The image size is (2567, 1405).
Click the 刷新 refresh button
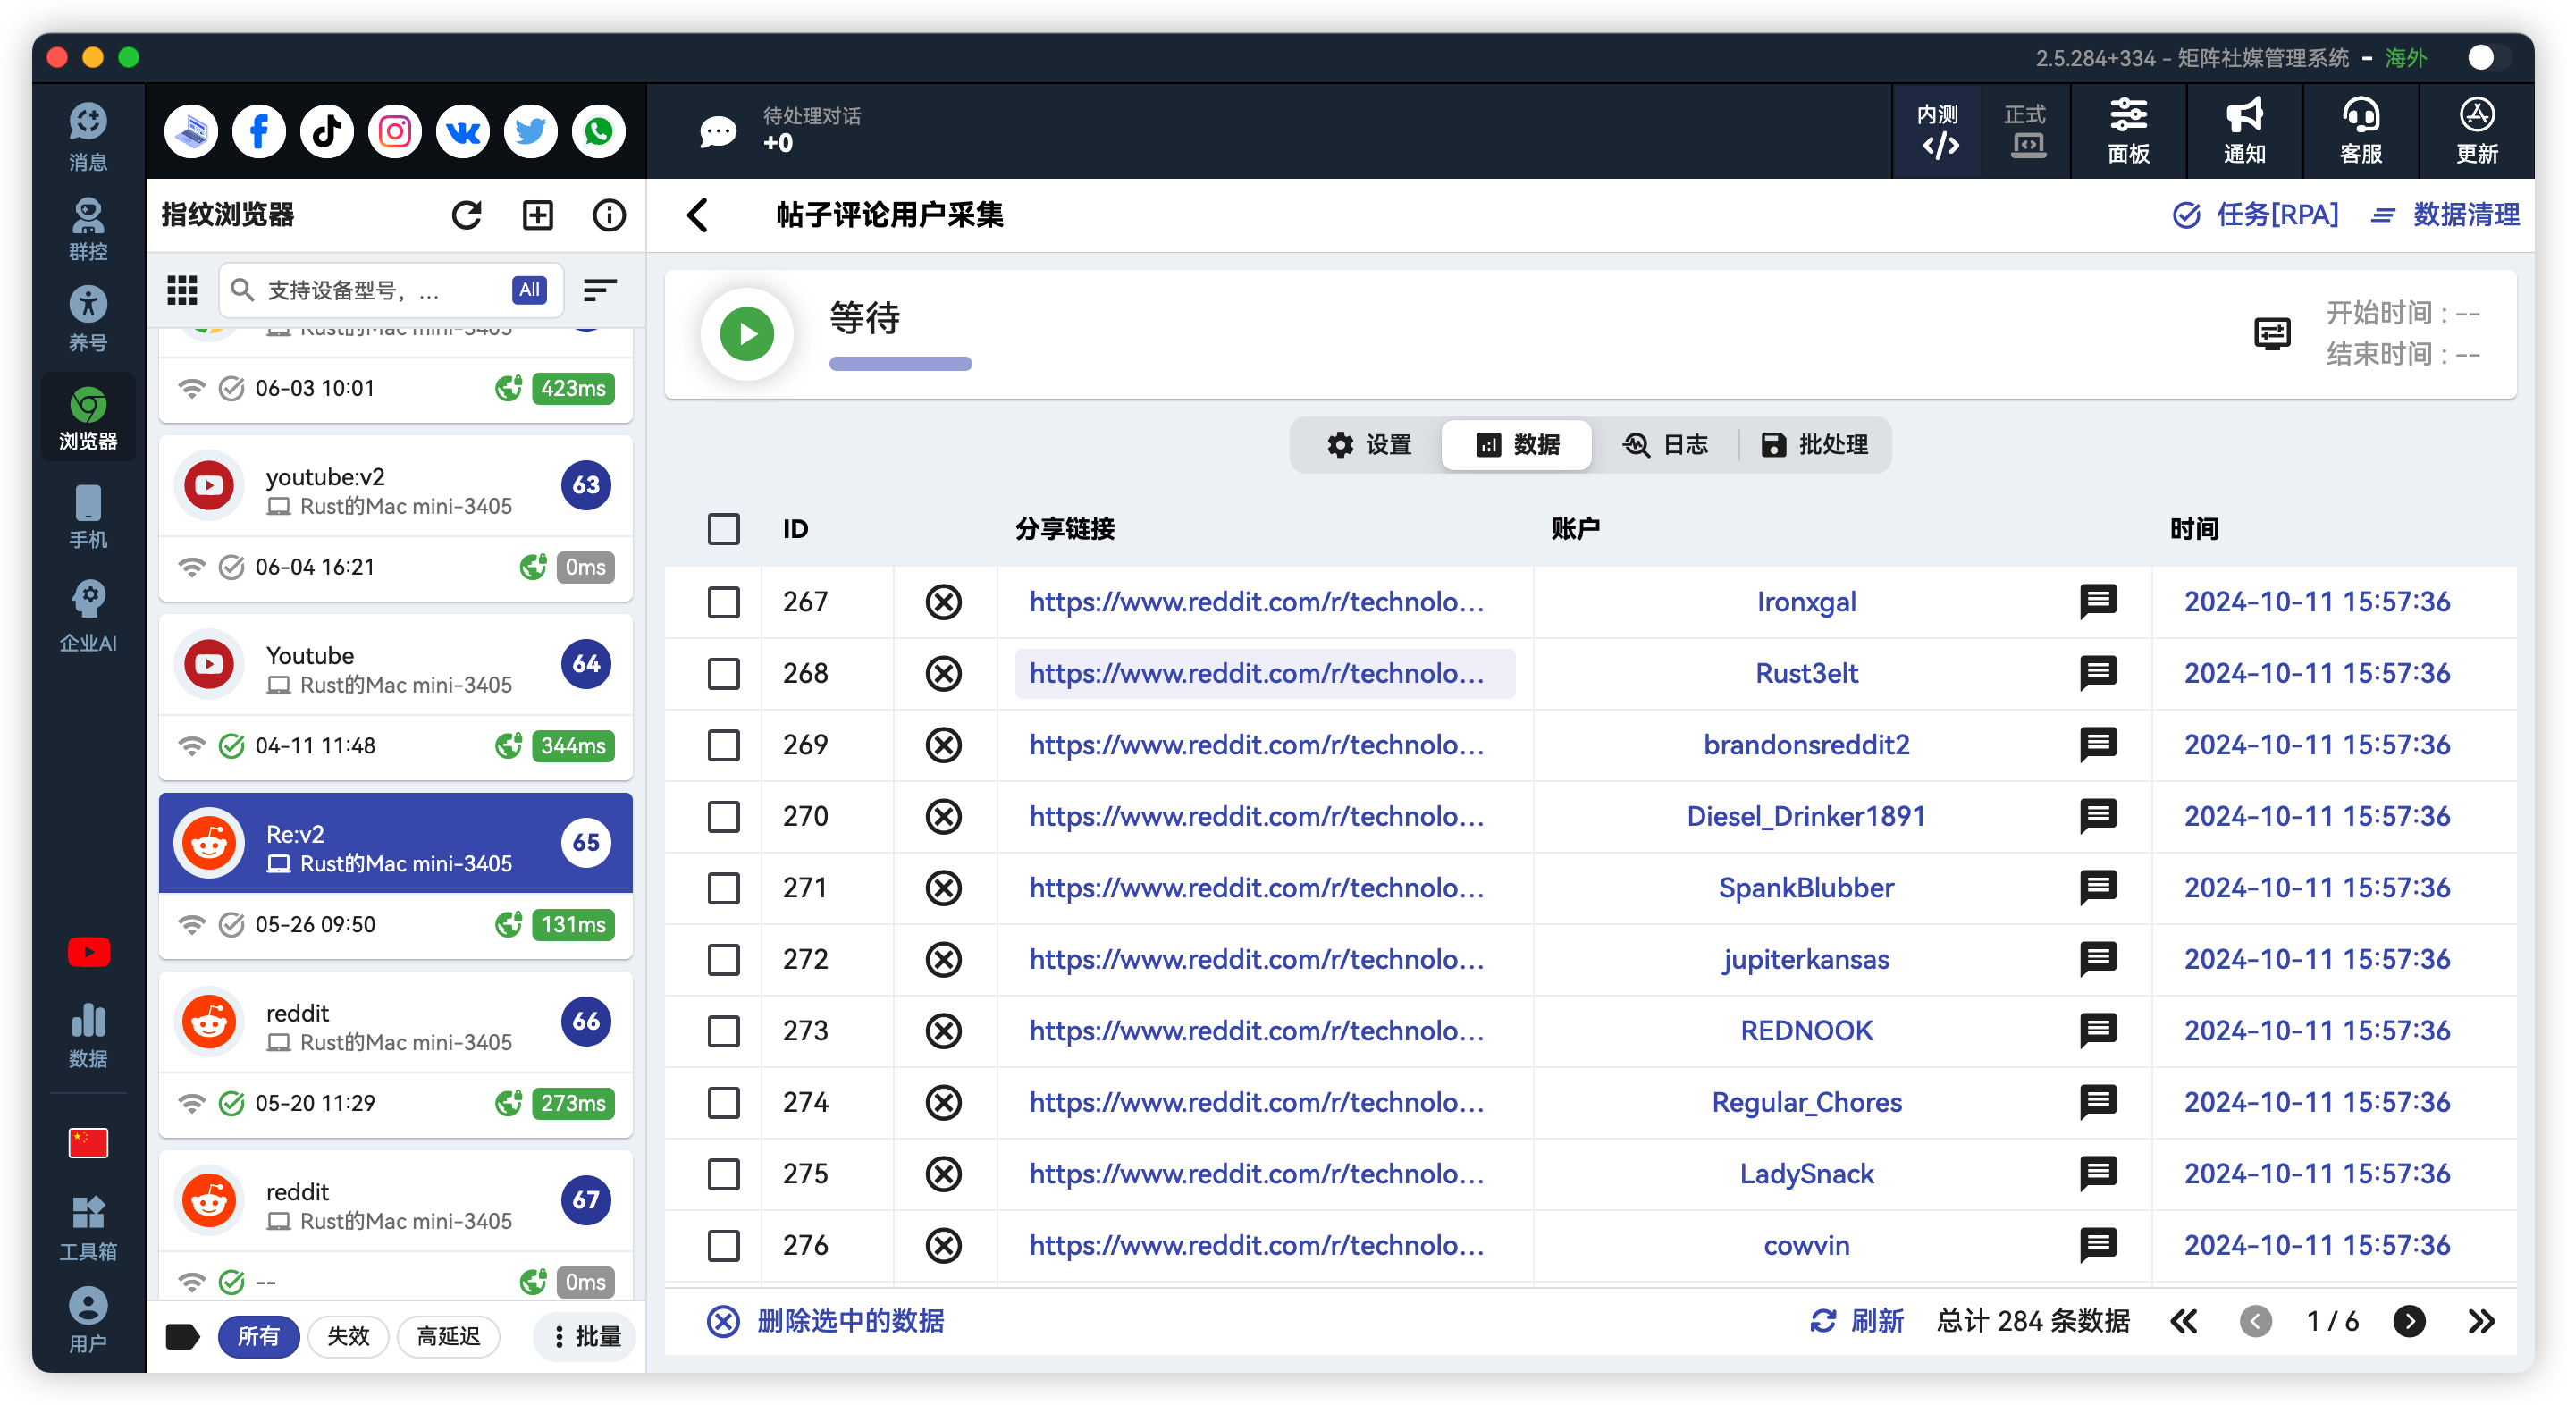pyautogui.click(x=1856, y=1321)
